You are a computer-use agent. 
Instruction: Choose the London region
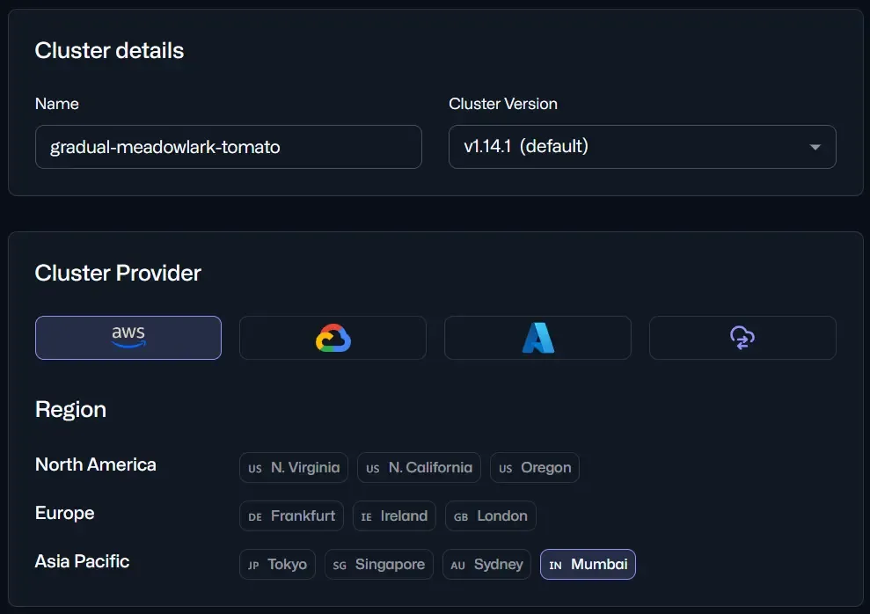491,515
